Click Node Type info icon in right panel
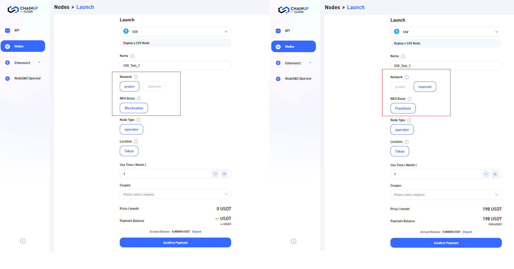 [x=409, y=120]
